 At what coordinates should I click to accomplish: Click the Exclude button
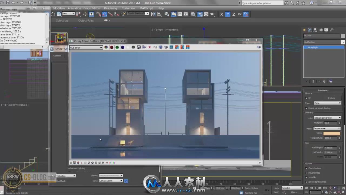(x=332, y=98)
